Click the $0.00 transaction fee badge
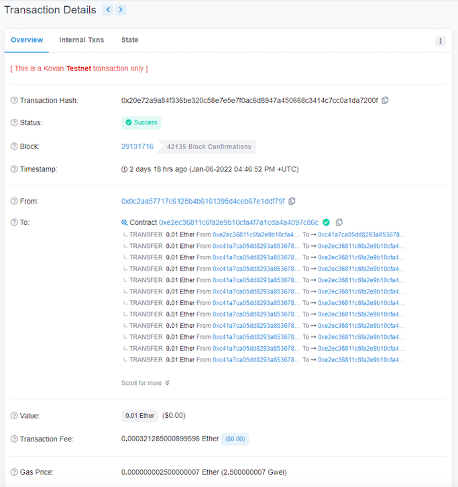Screen dimensions: 458x487 (x=235, y=439)
